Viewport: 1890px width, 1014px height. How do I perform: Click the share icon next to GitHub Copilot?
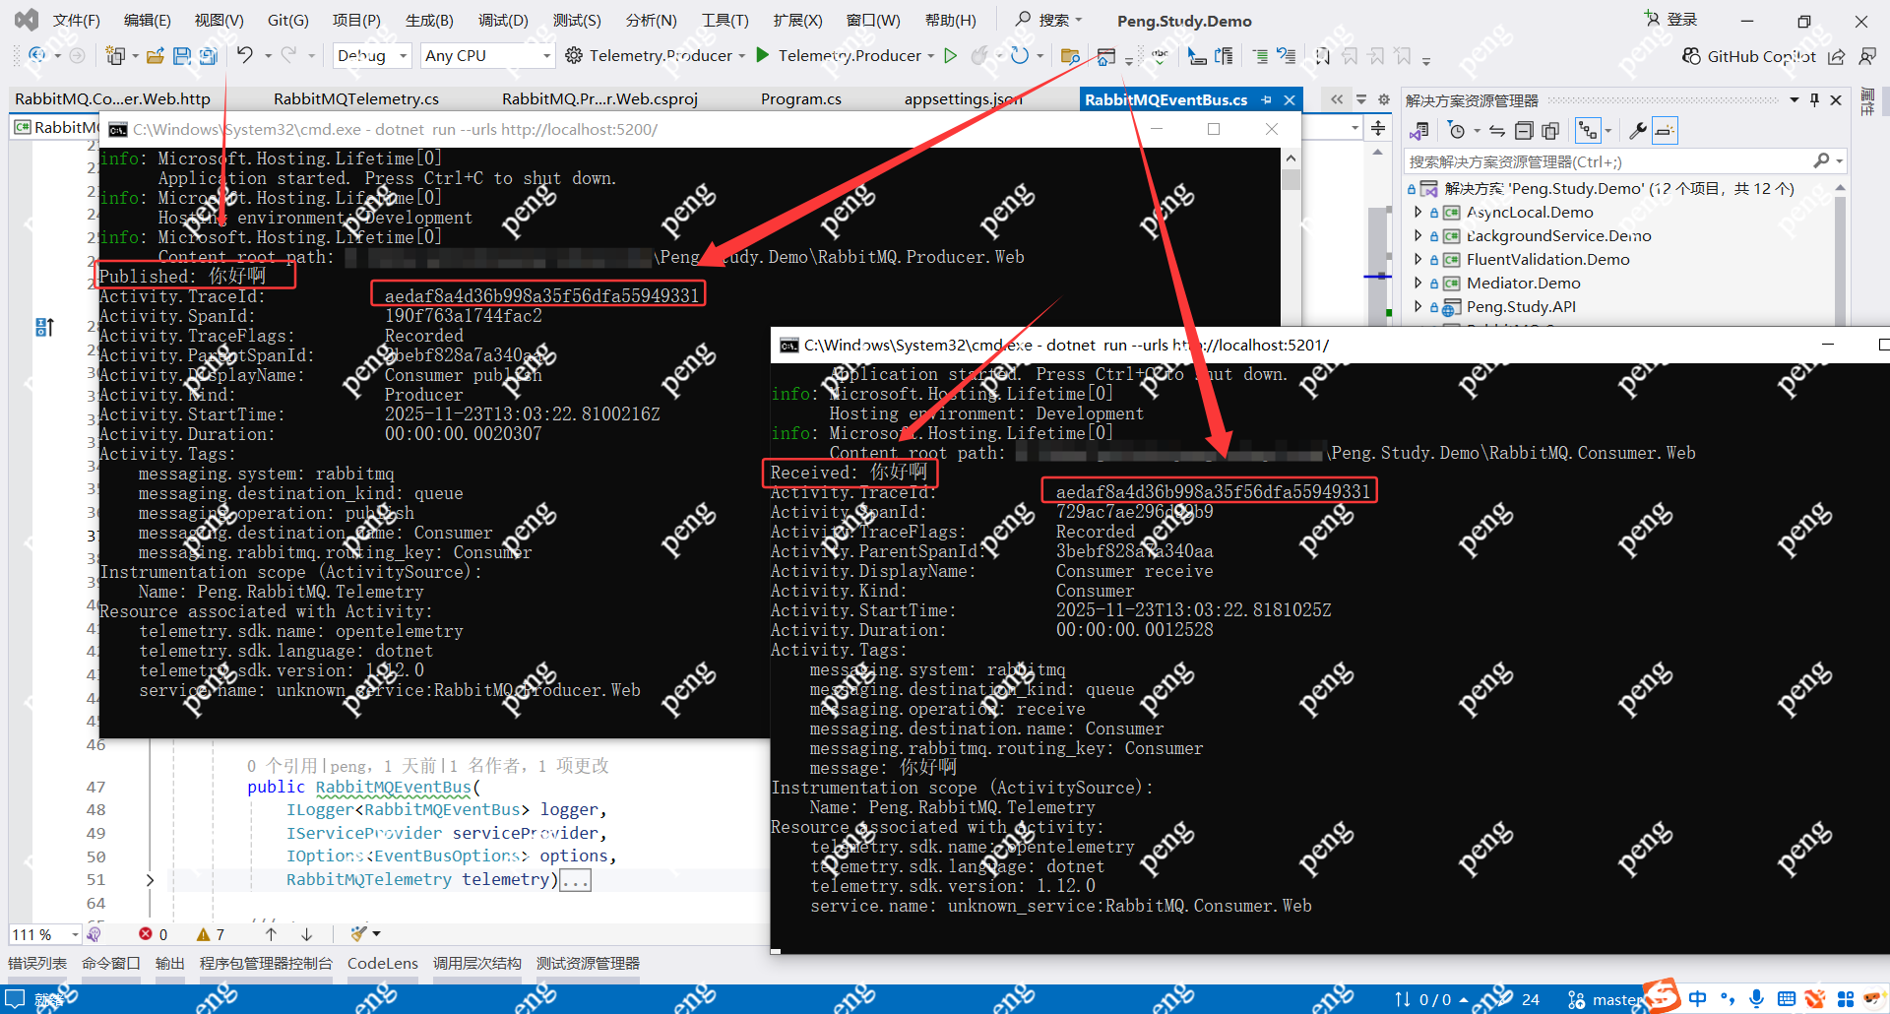[1837, 56]
